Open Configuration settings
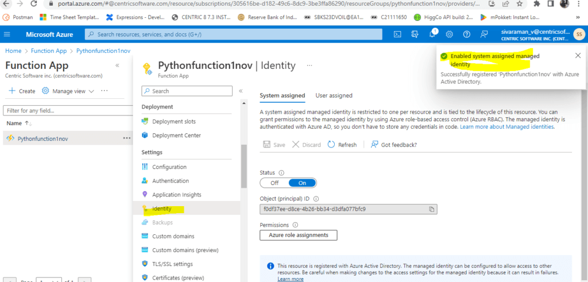This screenshot has height=282, width=588. (169, 167)
